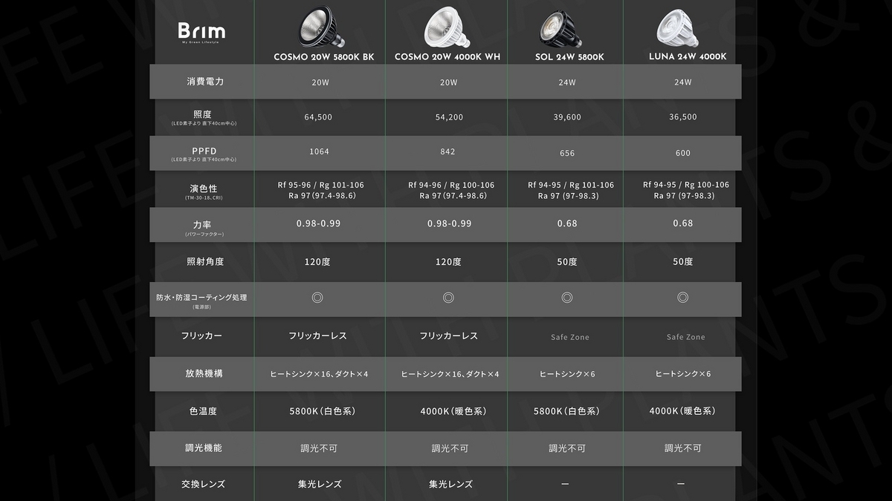Click the フリッカーレス value for COSMO BK
This screenshot has height=501, width=892.
pyautogui.click(x=317, y=335)
